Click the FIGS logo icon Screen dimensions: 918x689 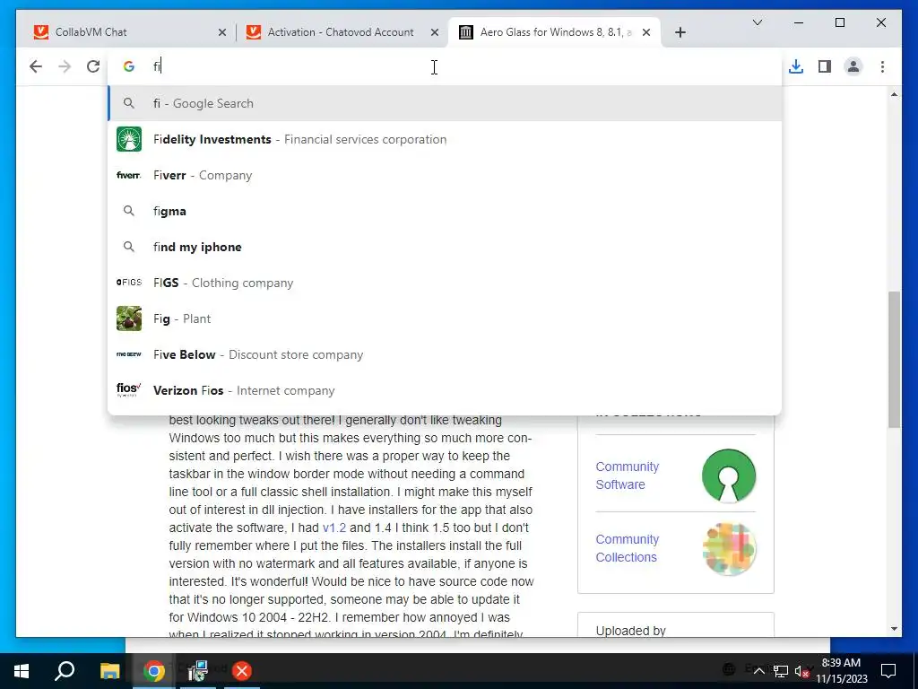click(129, 283)
